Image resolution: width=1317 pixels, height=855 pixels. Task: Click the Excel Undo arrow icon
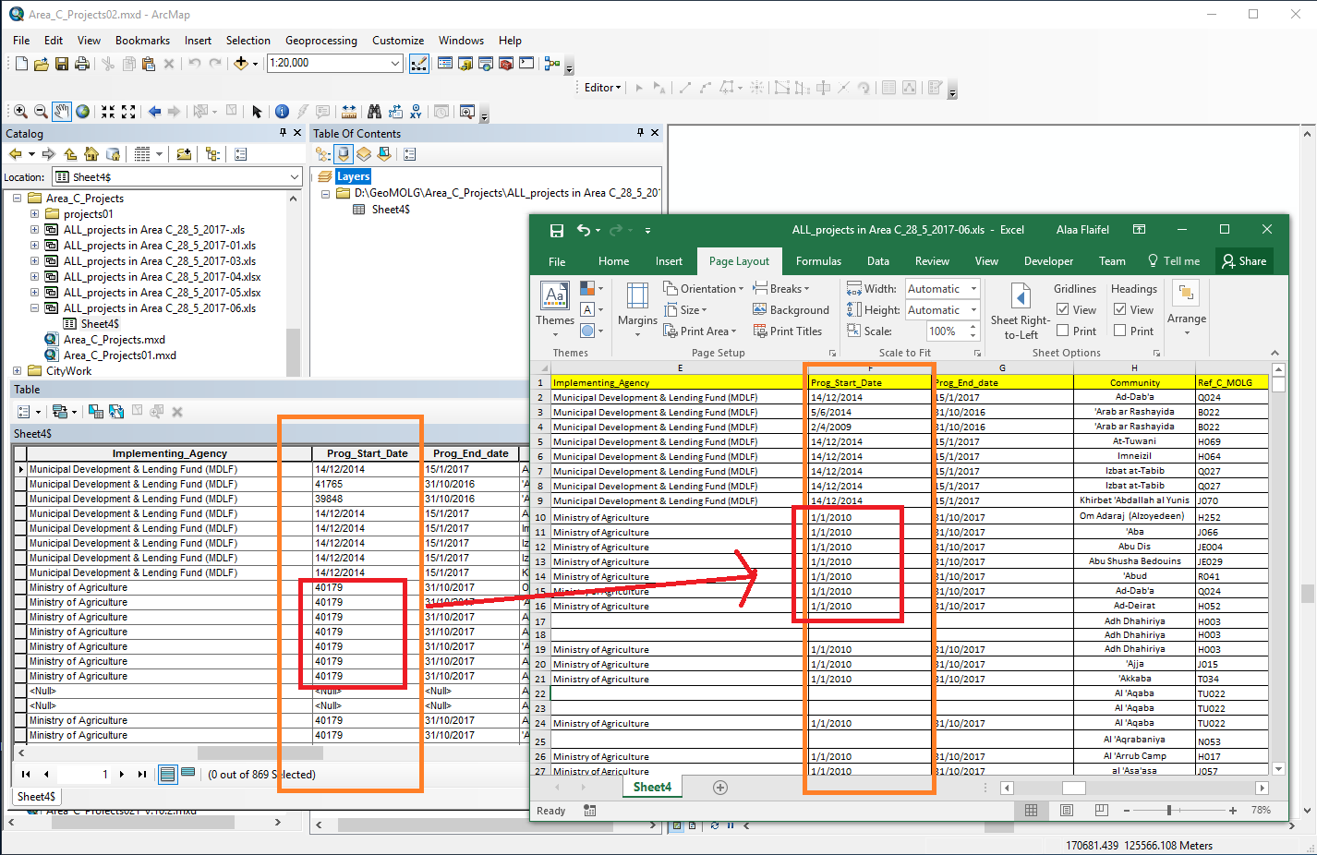pos(584,230)
